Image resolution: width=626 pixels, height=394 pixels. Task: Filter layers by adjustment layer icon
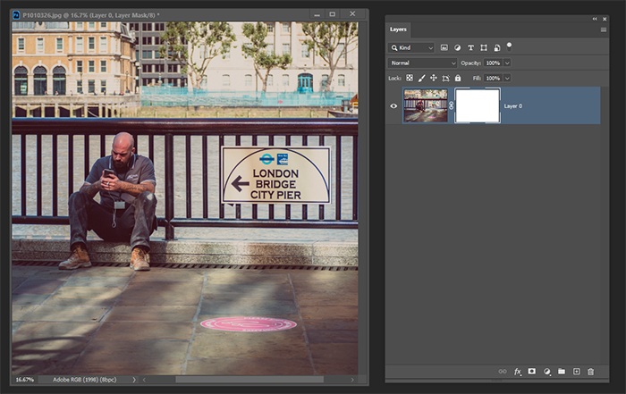pyautogui.click(x=458, y=48)
